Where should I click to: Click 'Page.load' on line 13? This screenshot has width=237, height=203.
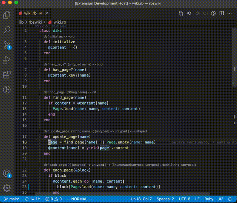pyautogui.click(x=63, y=109)
